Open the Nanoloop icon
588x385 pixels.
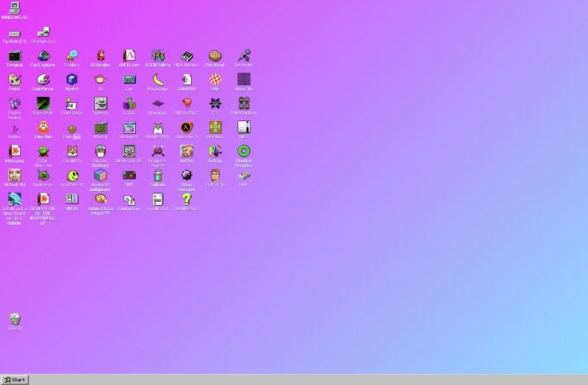click(158, 104)
